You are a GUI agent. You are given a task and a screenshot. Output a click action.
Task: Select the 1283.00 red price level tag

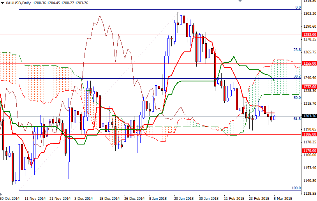coord(309,35)
